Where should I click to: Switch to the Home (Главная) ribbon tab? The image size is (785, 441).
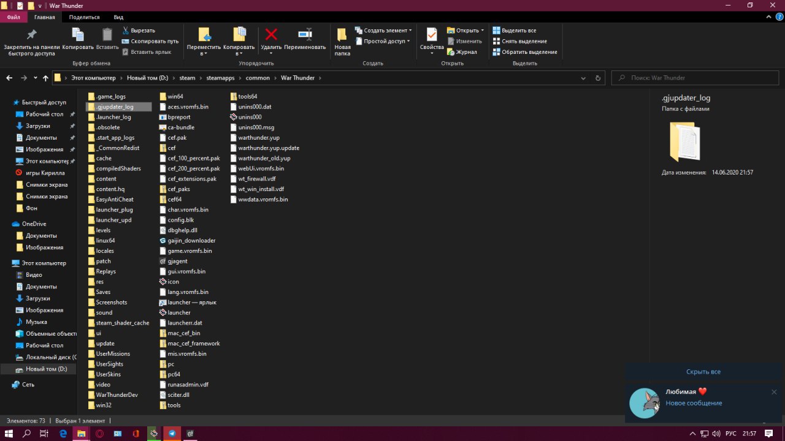tap(44, 17)
